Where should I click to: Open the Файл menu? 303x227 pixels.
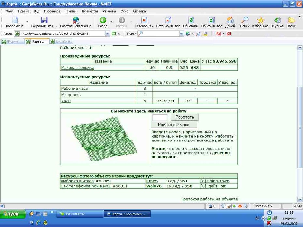9,11
